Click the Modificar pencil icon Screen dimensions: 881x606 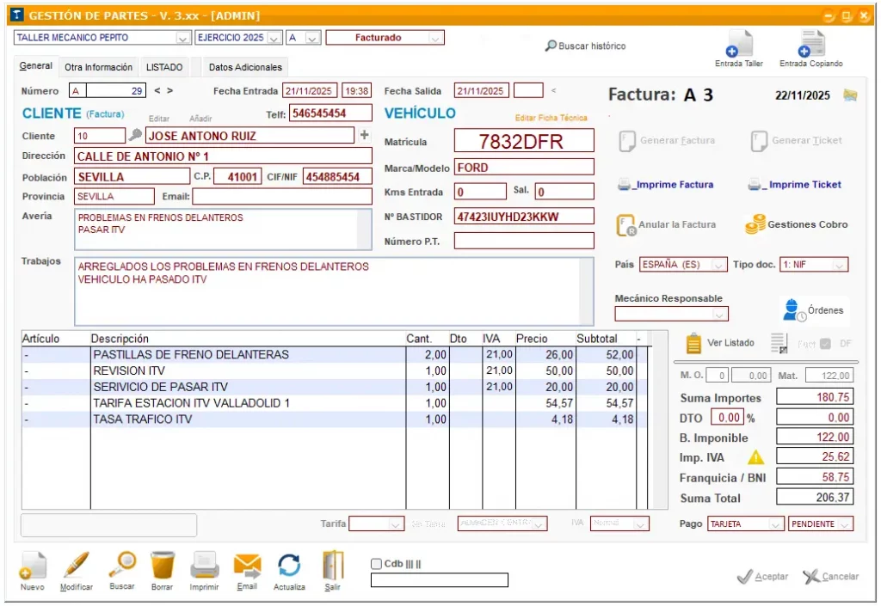click(x=77, y=566)
